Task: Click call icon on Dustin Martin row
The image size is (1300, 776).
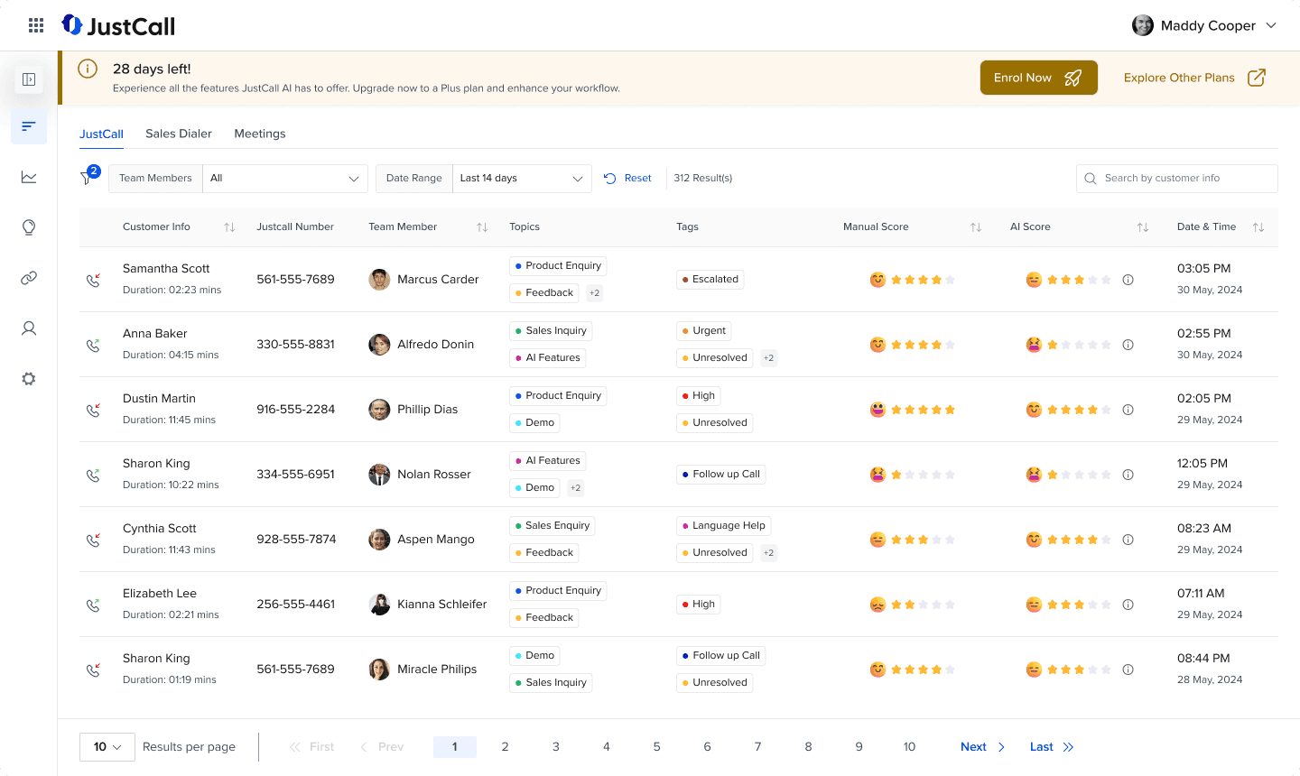Action: (x=93, y=410)
